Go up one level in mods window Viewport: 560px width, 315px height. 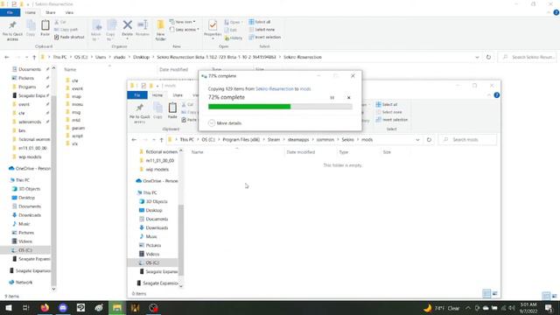tap(161, 140)
